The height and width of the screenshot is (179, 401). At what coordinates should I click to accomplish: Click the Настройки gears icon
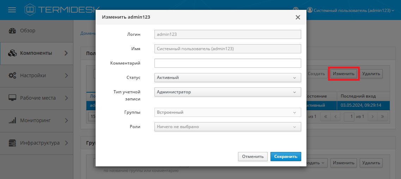point(13,75)
